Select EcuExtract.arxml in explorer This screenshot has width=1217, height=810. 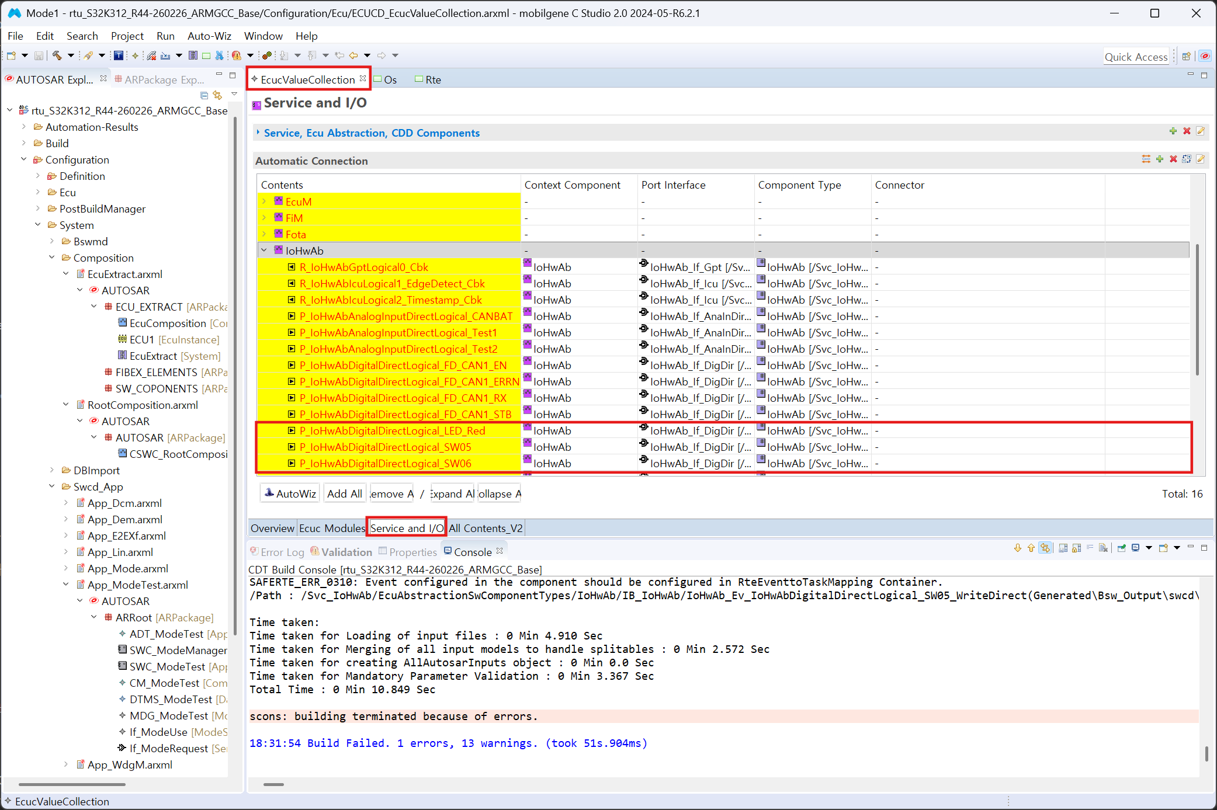[x=124, y=274]
